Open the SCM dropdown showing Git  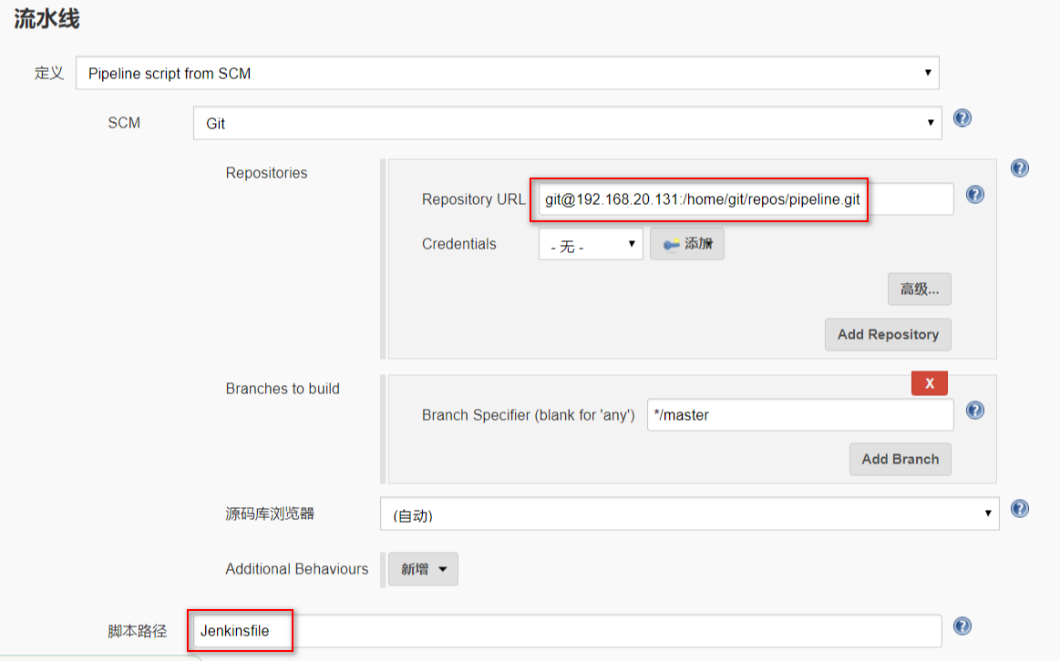(x=567, y=123)
